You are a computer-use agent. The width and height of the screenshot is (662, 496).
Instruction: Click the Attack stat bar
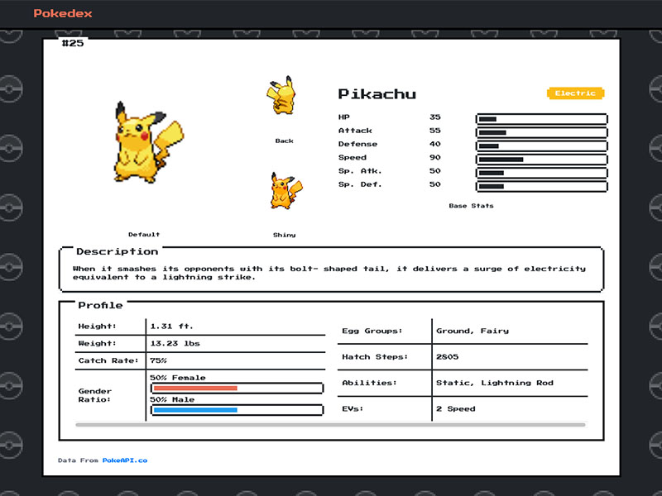pyautogui.click(x=542, y=132)
